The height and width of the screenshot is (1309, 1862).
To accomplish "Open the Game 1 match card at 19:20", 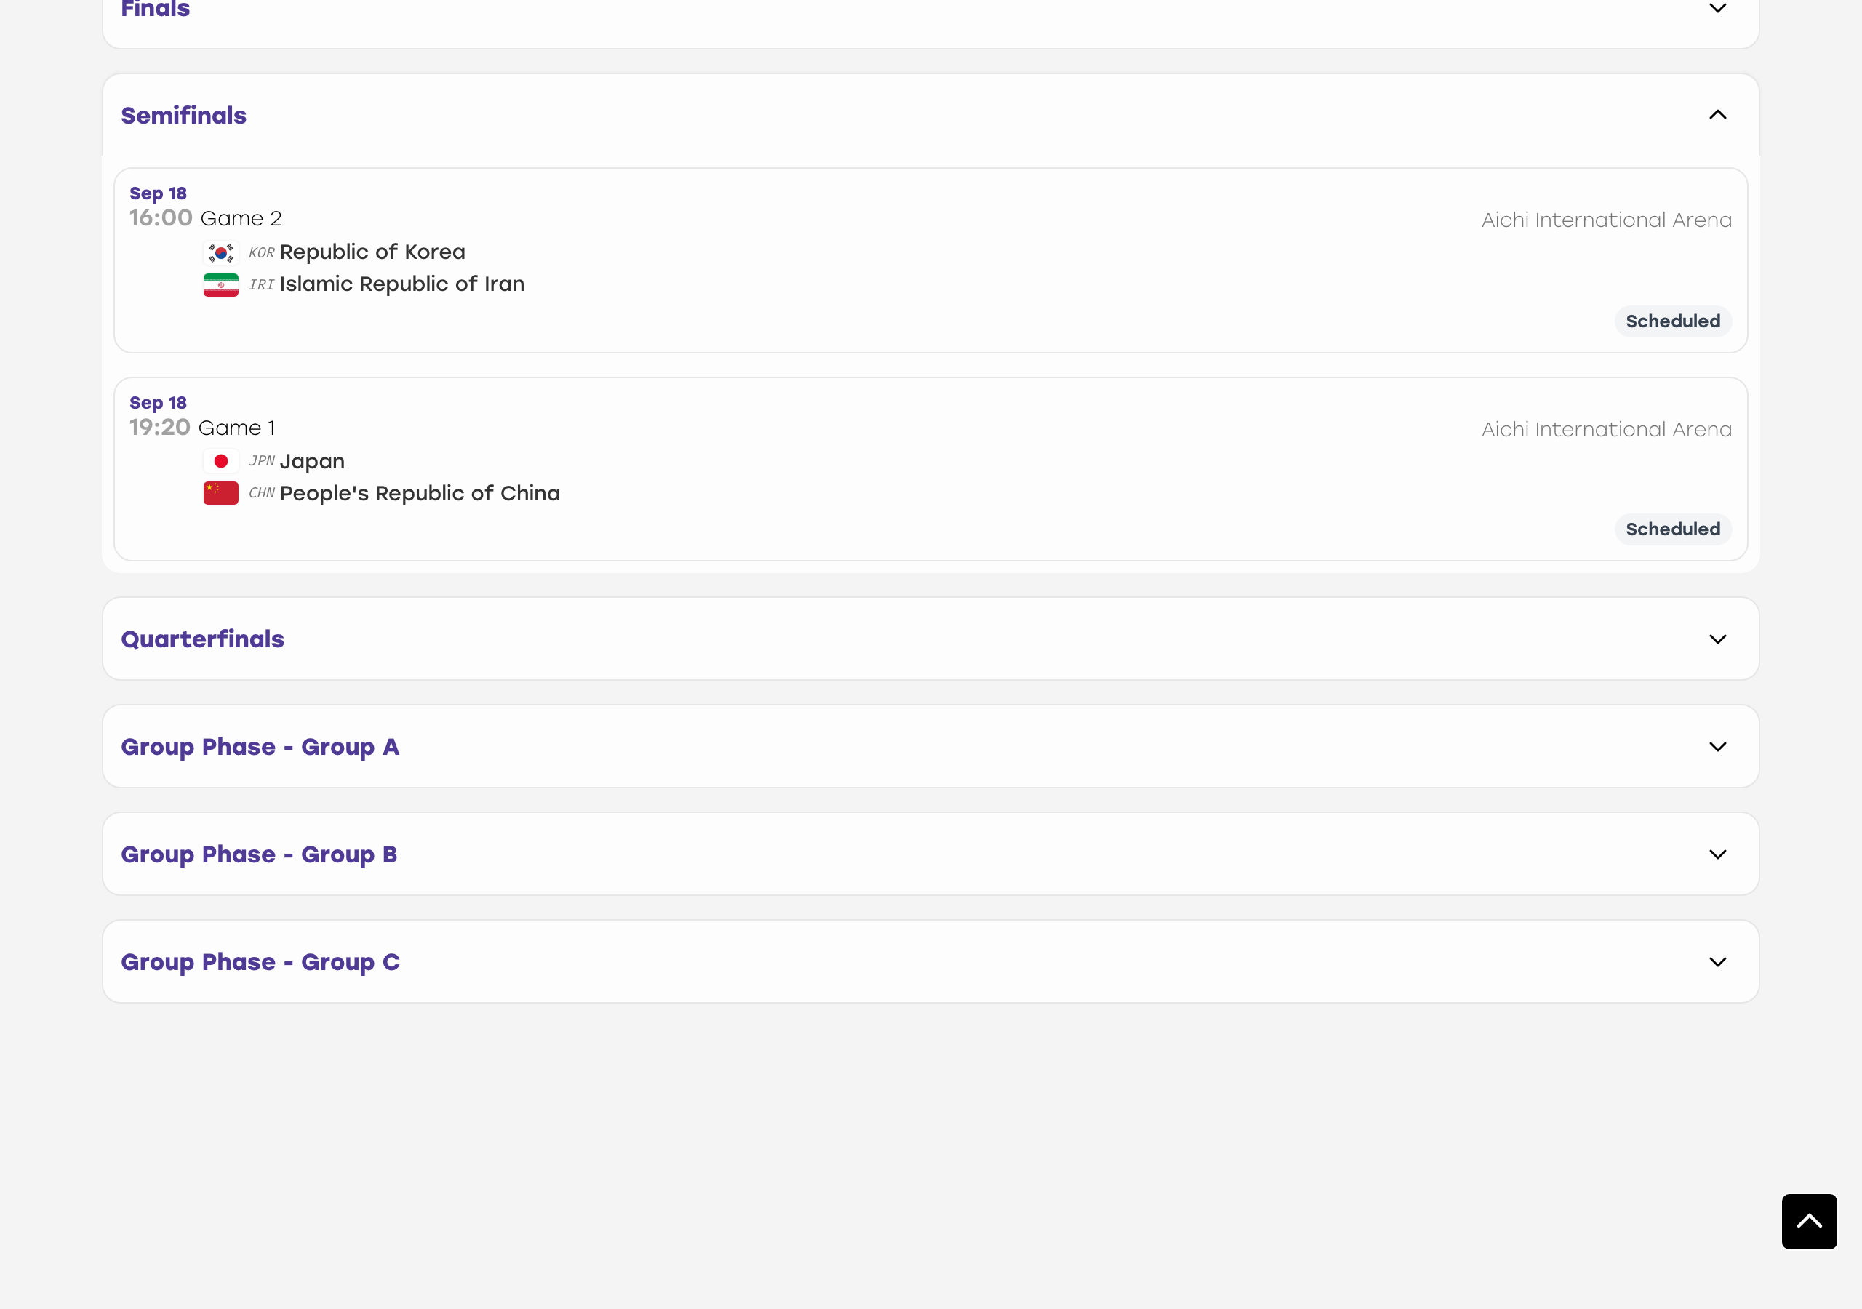I will [x=930, y=469].
